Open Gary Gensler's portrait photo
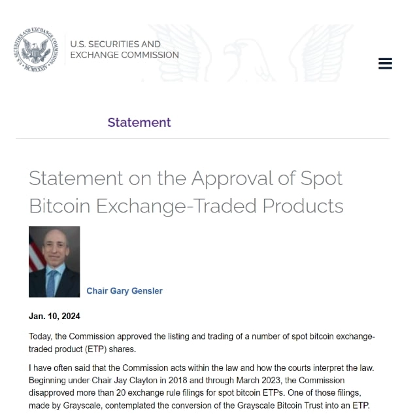The width and height of the screenshot is (400, 414). 55,262
